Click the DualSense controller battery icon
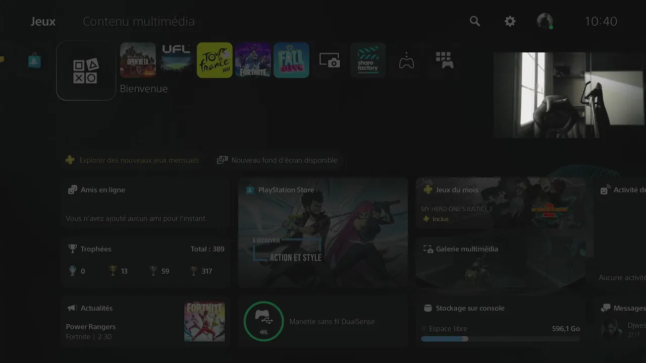This screenshot has width=646, height=363. click(x=263, y=321)
